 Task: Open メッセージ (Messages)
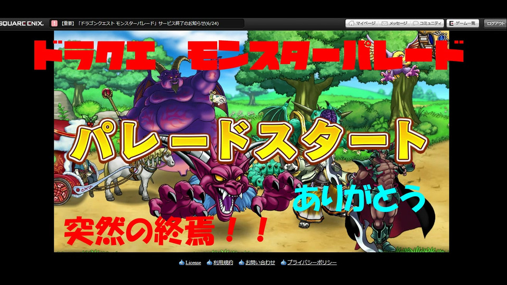point(395,23)
